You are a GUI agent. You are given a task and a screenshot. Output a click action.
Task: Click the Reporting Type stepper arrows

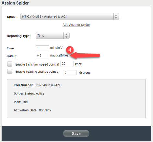pyautogui.click(x=66, y=36)
